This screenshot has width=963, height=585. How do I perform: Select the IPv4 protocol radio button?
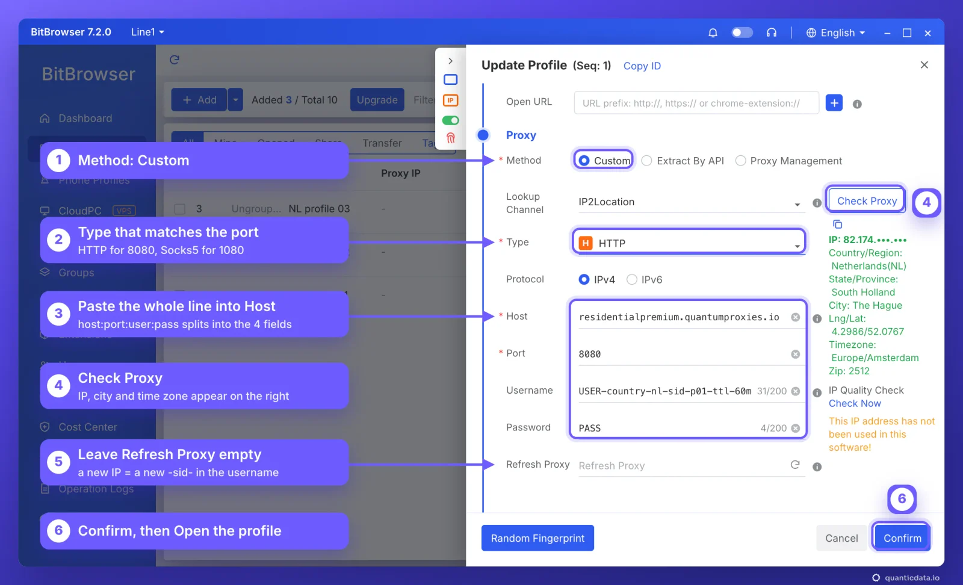point(584,279)
